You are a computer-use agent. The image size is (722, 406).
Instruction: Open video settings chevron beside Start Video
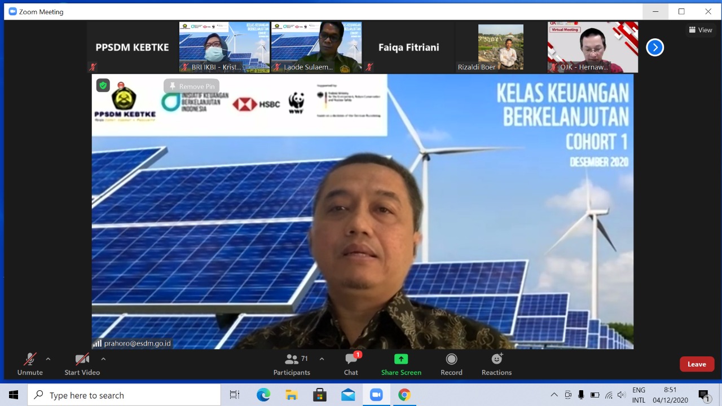[103, 358]
